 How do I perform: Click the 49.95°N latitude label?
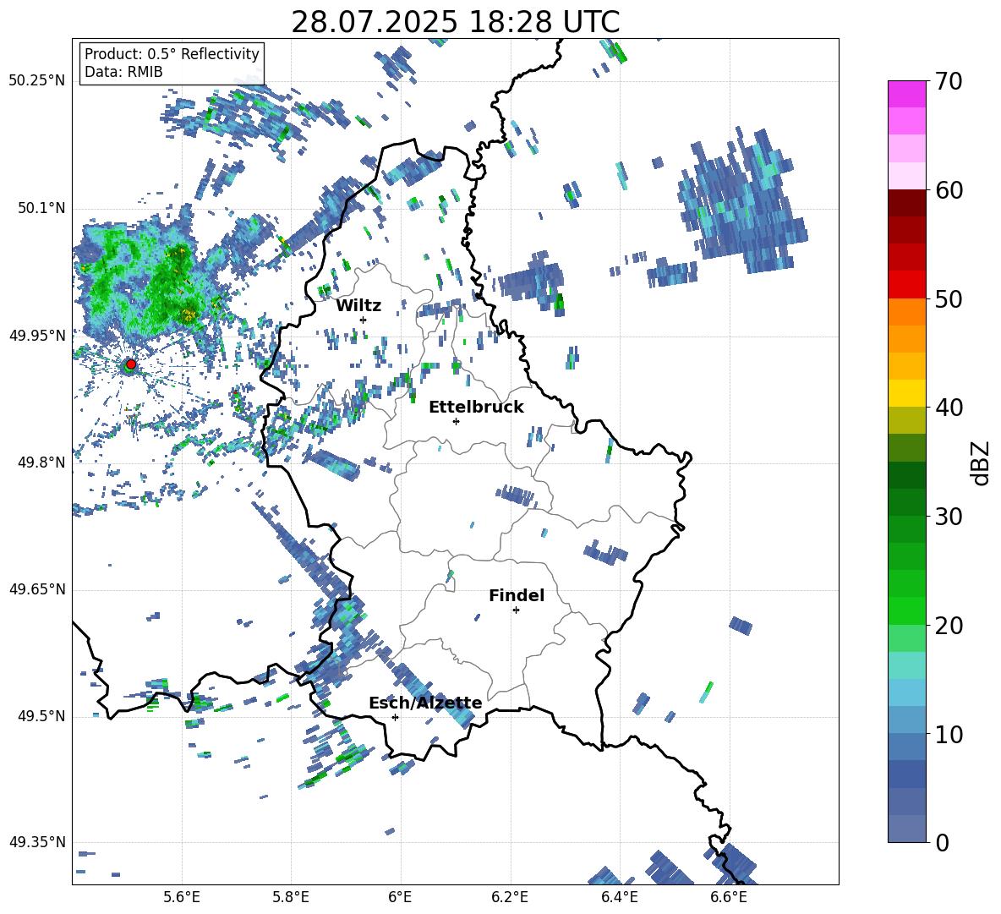[x=37, y=336]
